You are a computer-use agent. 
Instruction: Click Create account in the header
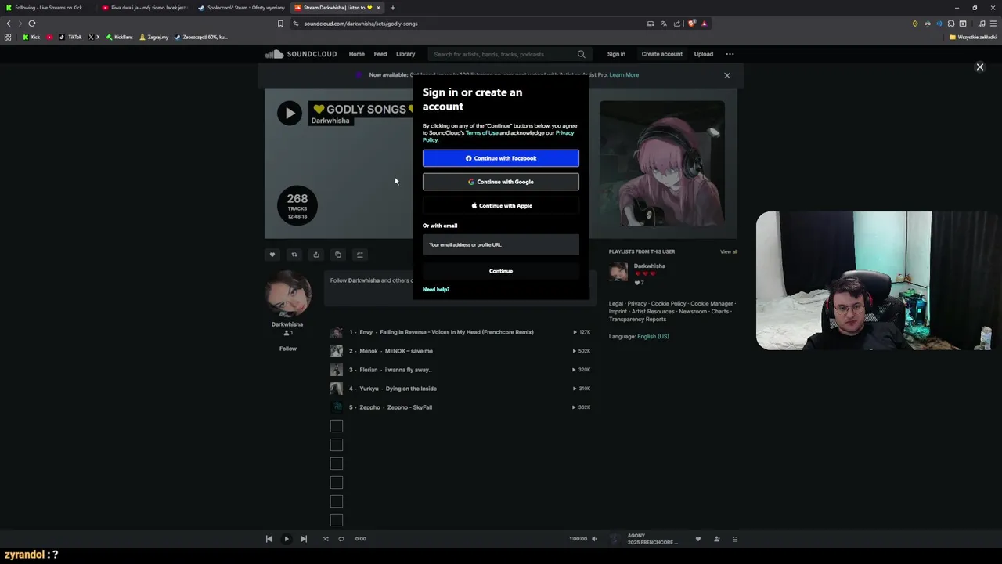point(662,54)
